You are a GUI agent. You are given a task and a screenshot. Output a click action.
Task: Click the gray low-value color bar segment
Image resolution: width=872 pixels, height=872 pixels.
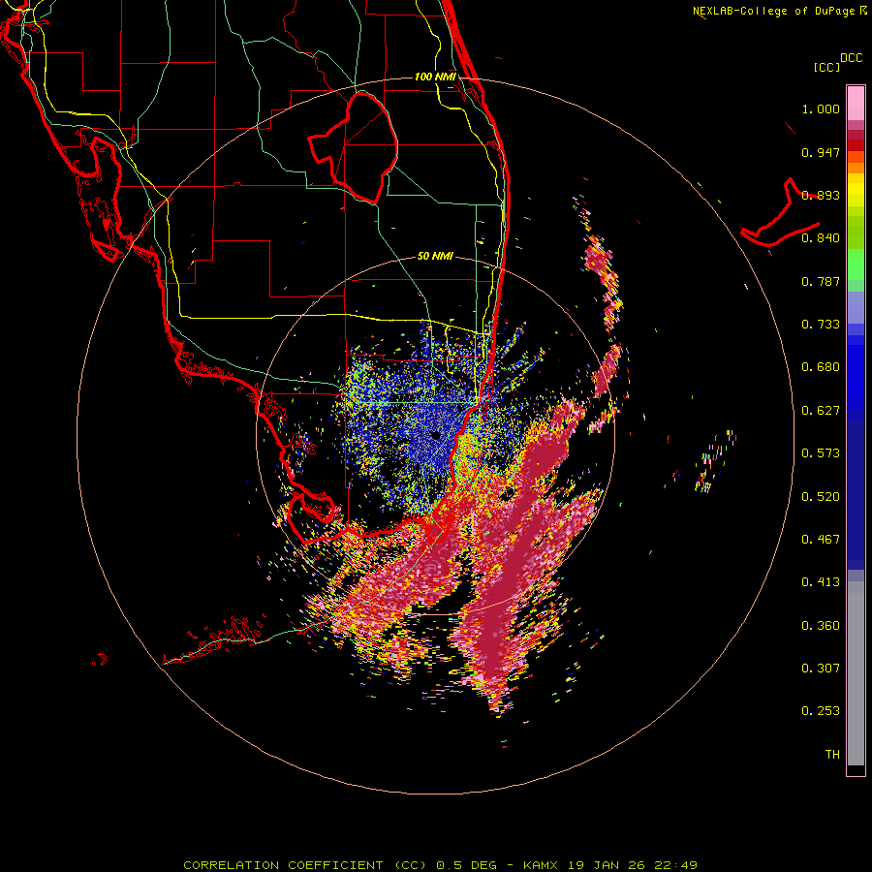[856, 673]
